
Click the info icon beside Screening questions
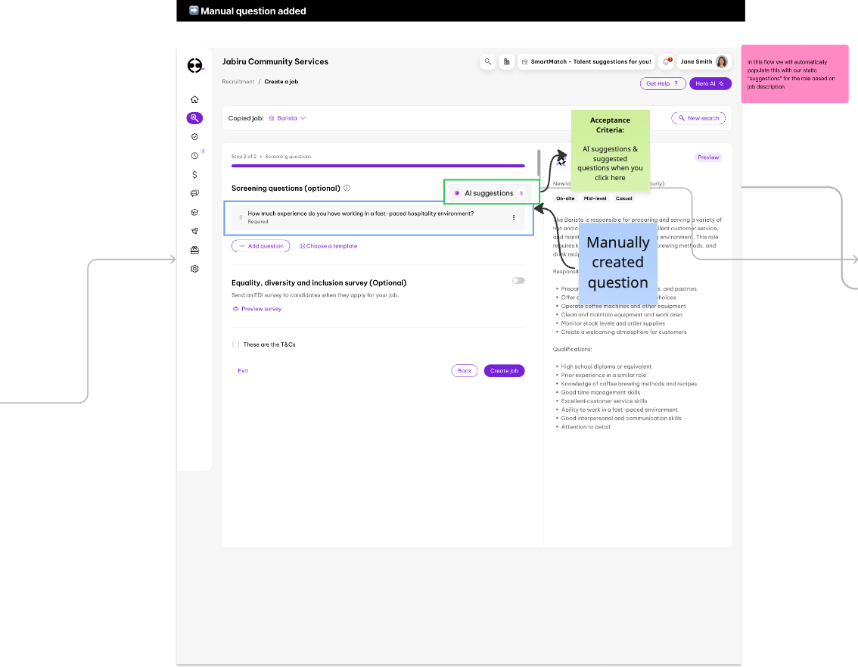coord(347,188)
